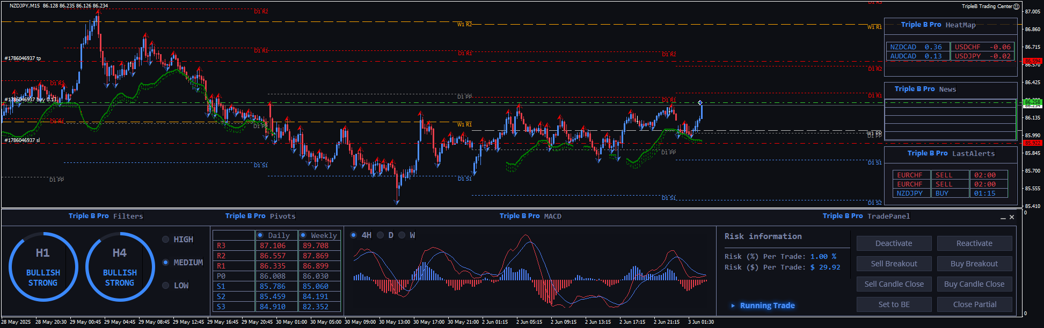
Task: Click the H4 bullish strong gauge
Action: pyautogui.click(x=120, y=266)
